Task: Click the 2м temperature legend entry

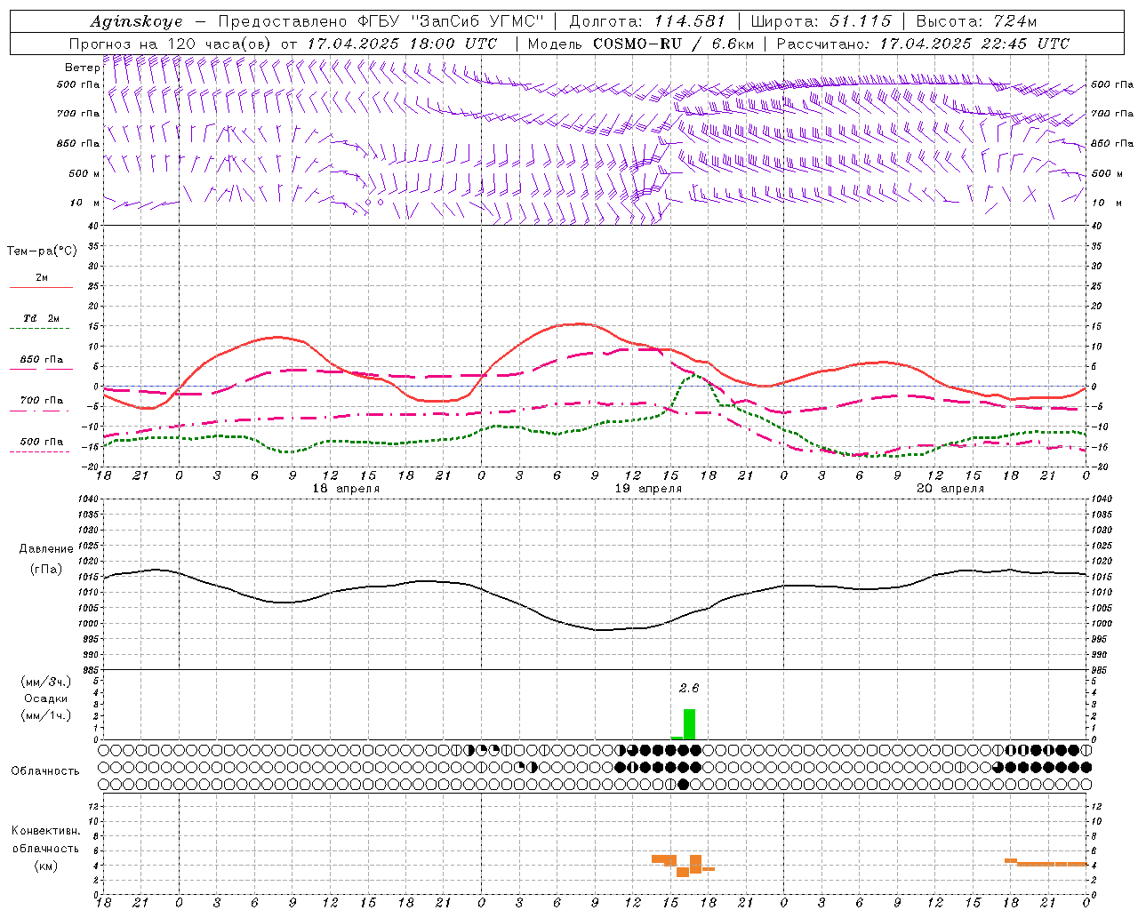Action: click(x=42, y=278)
